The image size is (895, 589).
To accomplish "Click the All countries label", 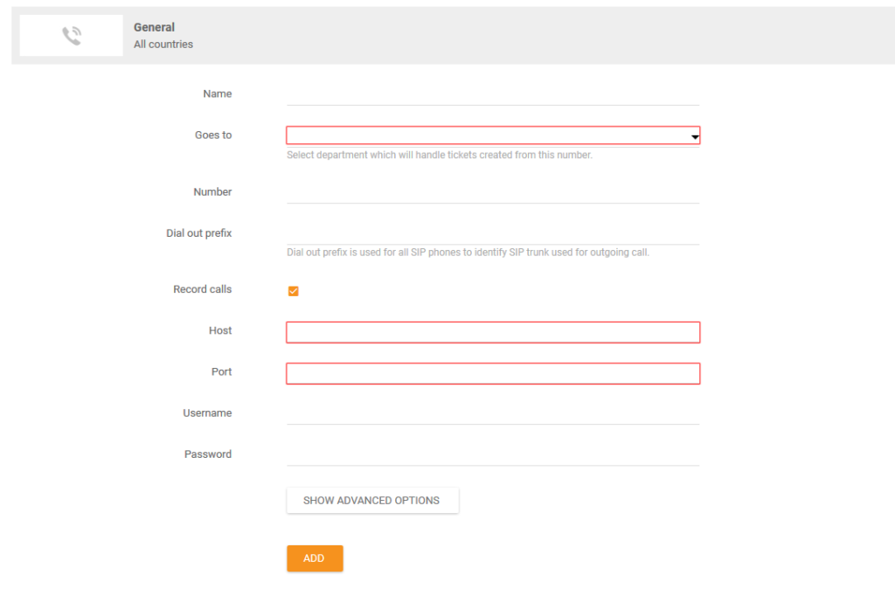I will 163,44.
